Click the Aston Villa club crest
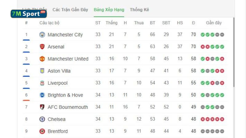Image resolution: width=246 pixels, height=138 pixels. point(42,71)
